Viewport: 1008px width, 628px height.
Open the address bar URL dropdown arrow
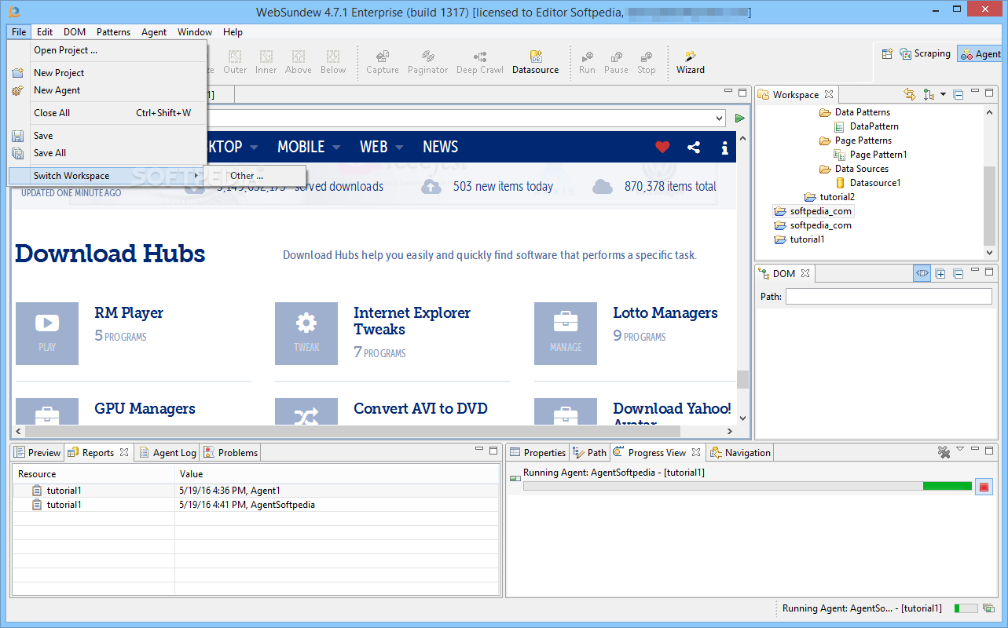coord(720,118)
